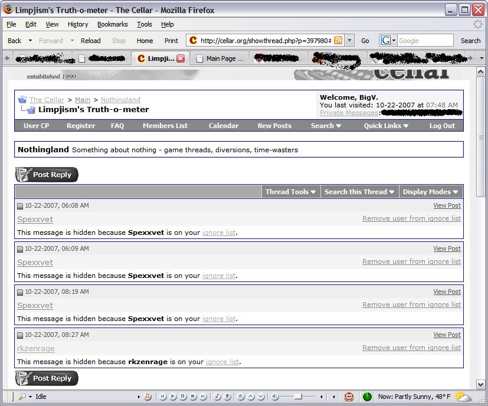This screenshot has height=406, width=488.
Task: Open dropdown arrow next to status bar magnifier
Action: (30, 397)
